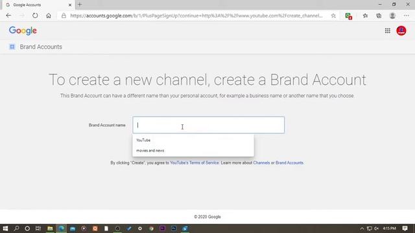Open Premiere Pro from the taskbar
The width and height of the screenshot is (415, 233).
click(x=162, y=228)
